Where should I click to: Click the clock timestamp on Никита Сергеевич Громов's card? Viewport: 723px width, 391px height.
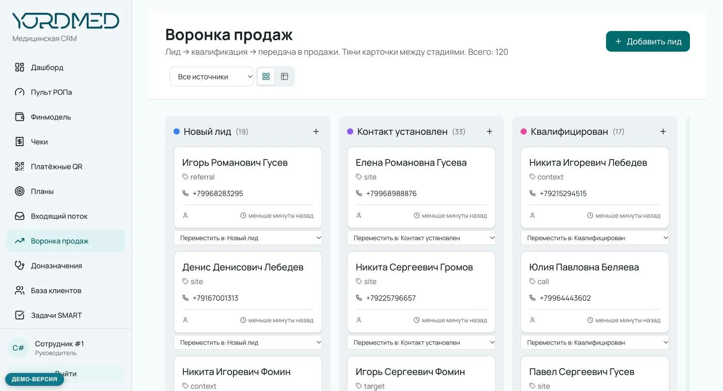[x=450, y=320]
